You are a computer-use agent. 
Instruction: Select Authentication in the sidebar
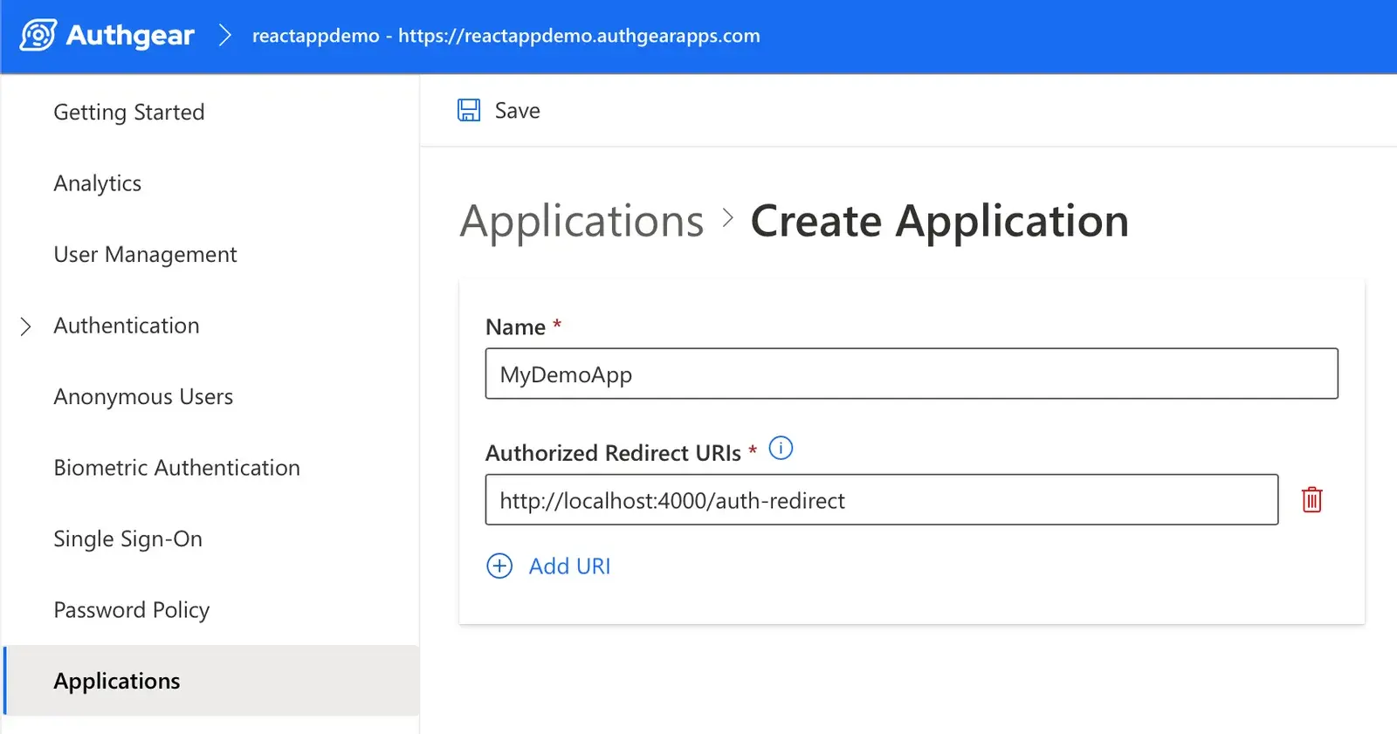coord(127,326)
